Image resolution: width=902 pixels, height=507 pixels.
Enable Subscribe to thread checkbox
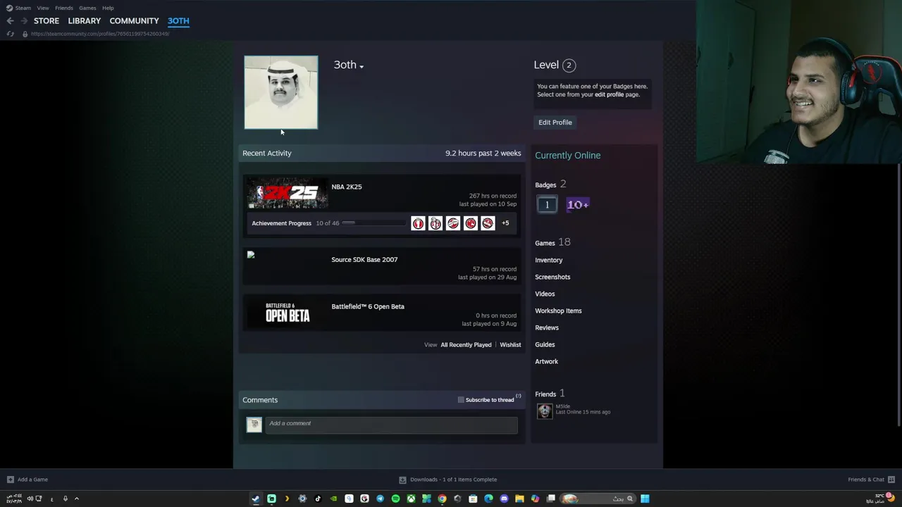461,400
